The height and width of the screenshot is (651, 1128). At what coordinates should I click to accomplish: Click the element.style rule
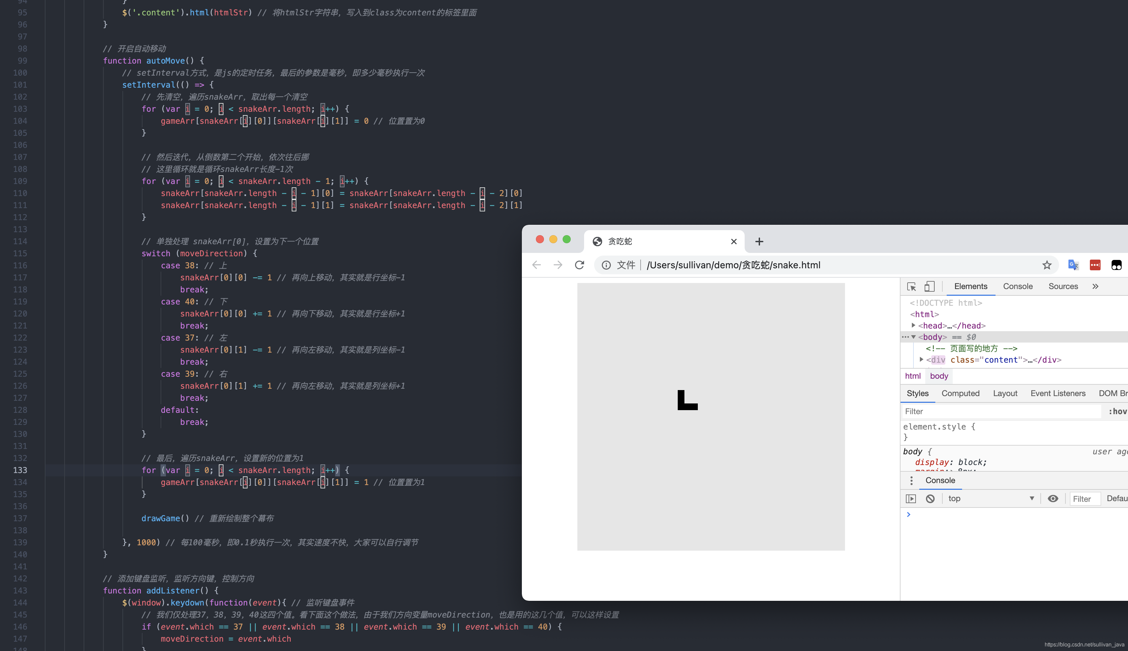click(x=939, y=427)
